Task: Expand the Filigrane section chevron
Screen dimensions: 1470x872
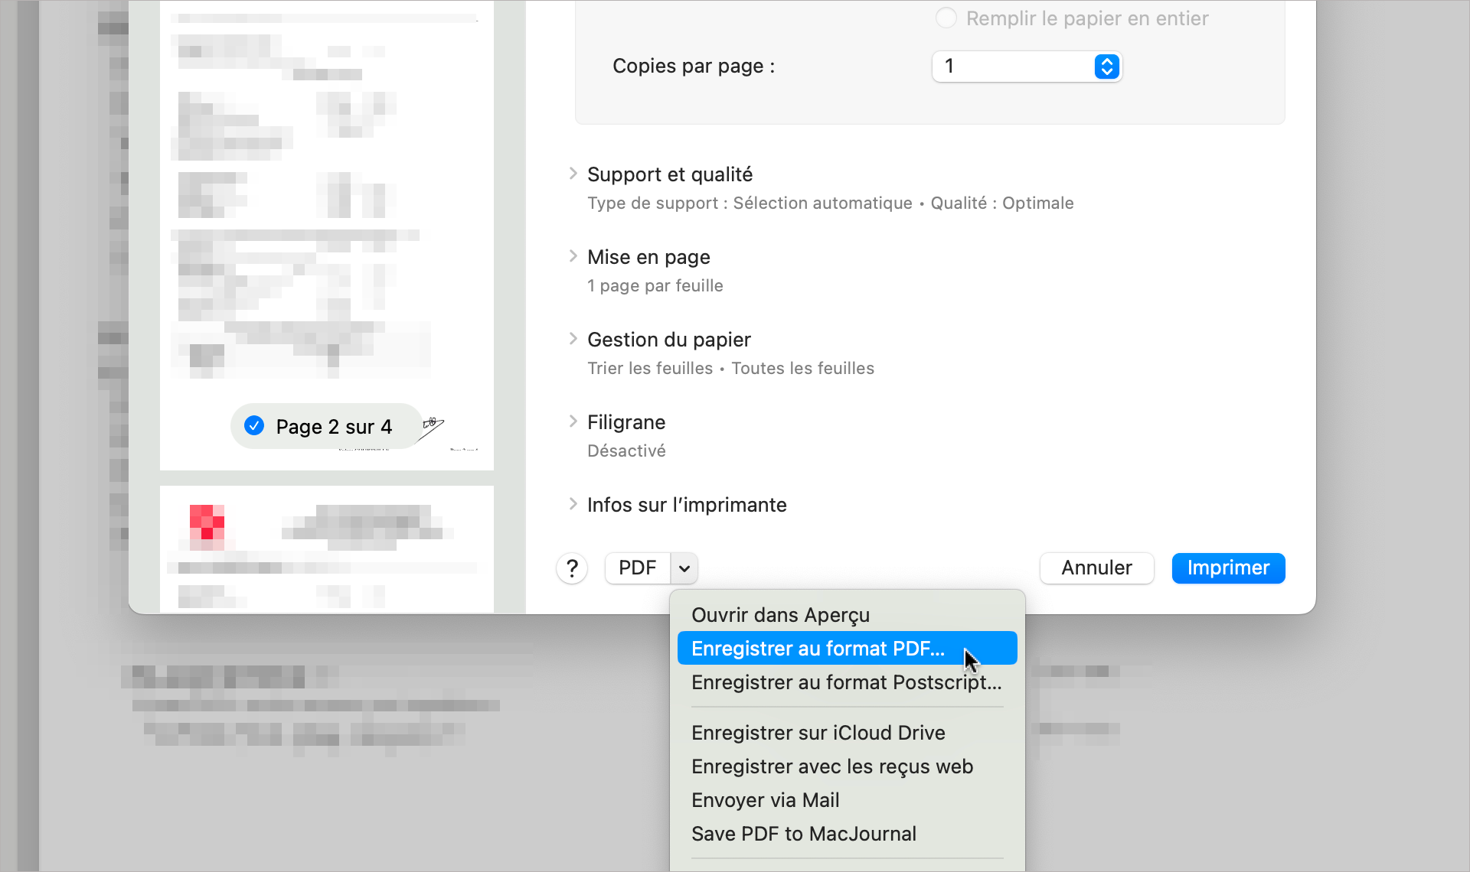Action: (573, 421)
